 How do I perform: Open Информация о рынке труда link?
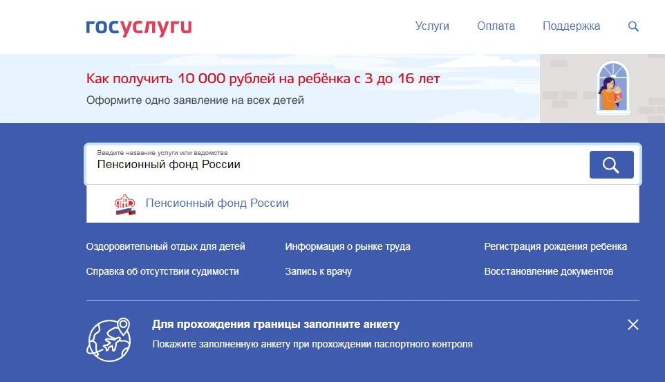coord(348,246)
